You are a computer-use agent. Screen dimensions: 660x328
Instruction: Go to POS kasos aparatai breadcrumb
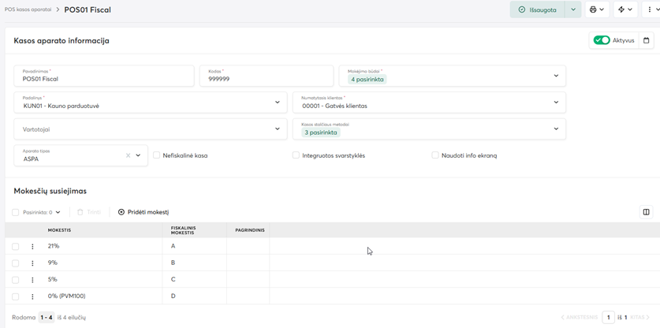(28, 10)
